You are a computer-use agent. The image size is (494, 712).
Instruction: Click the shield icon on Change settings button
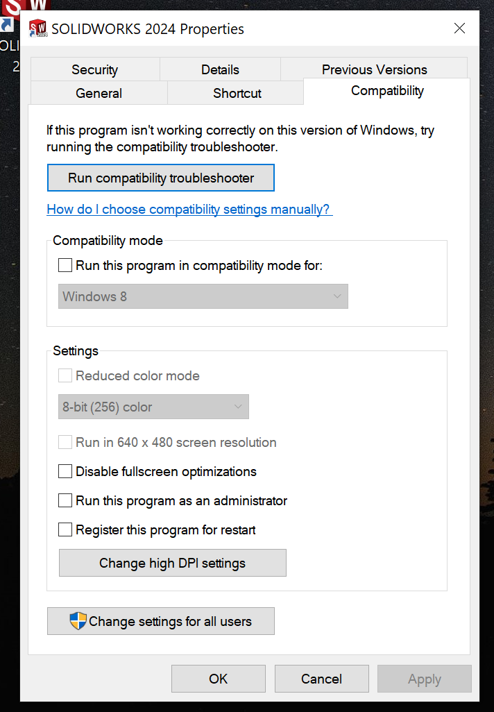[x=78, y=621]
